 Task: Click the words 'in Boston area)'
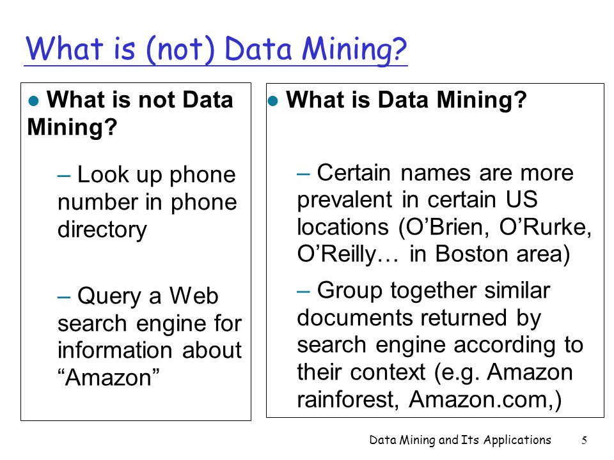(489, 254)
